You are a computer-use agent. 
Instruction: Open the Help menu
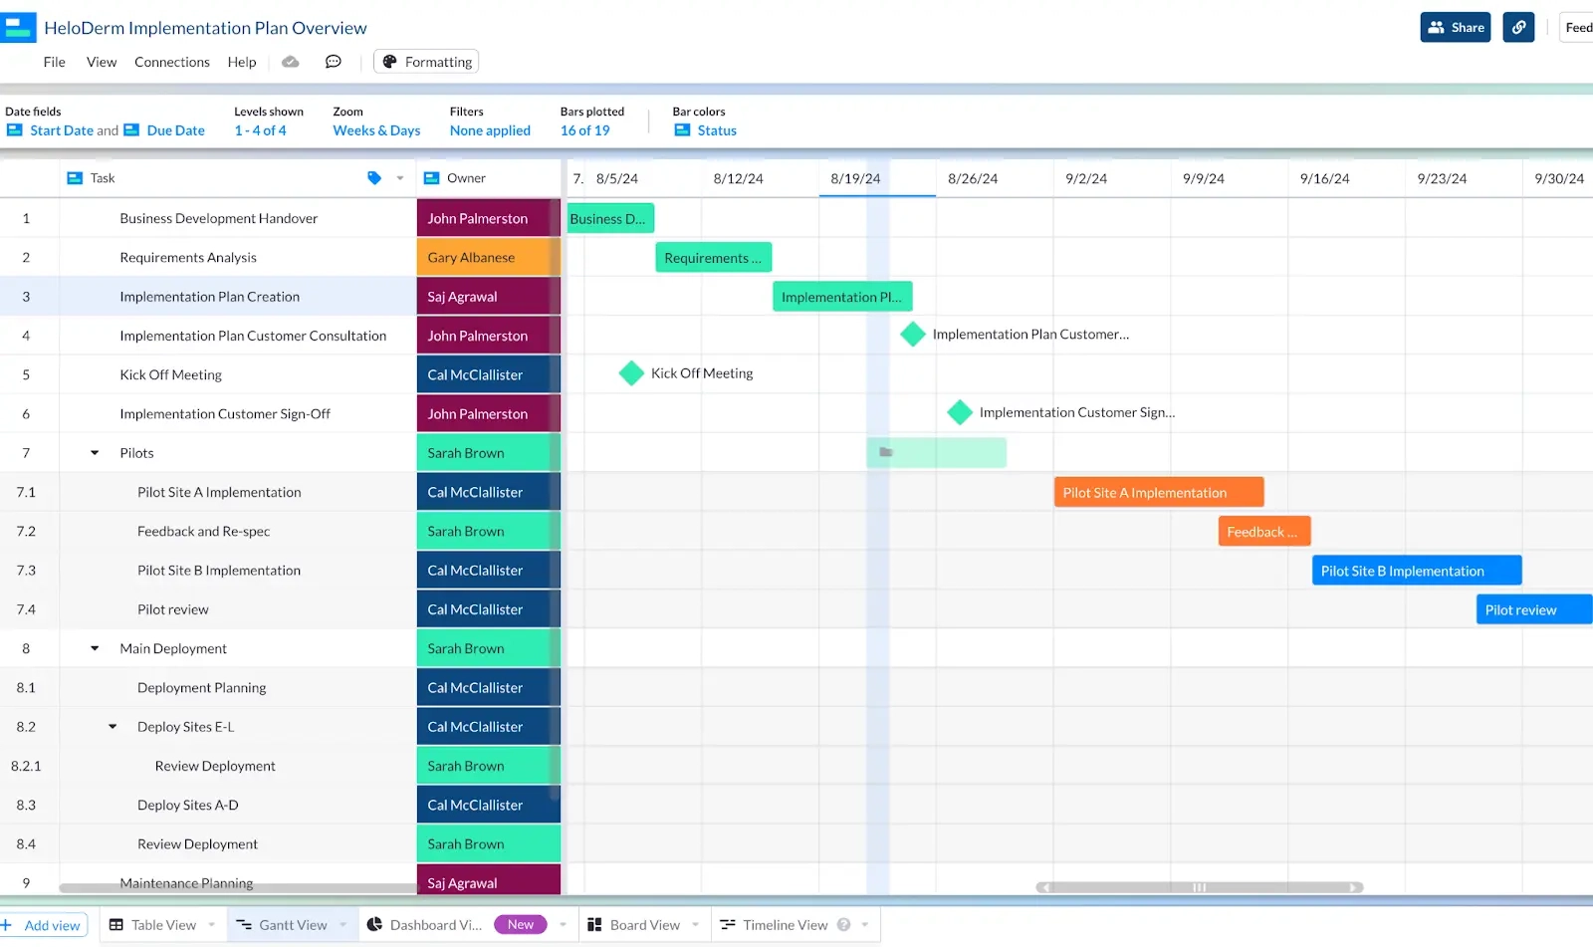pyautogui.click(x=242, y=61)
